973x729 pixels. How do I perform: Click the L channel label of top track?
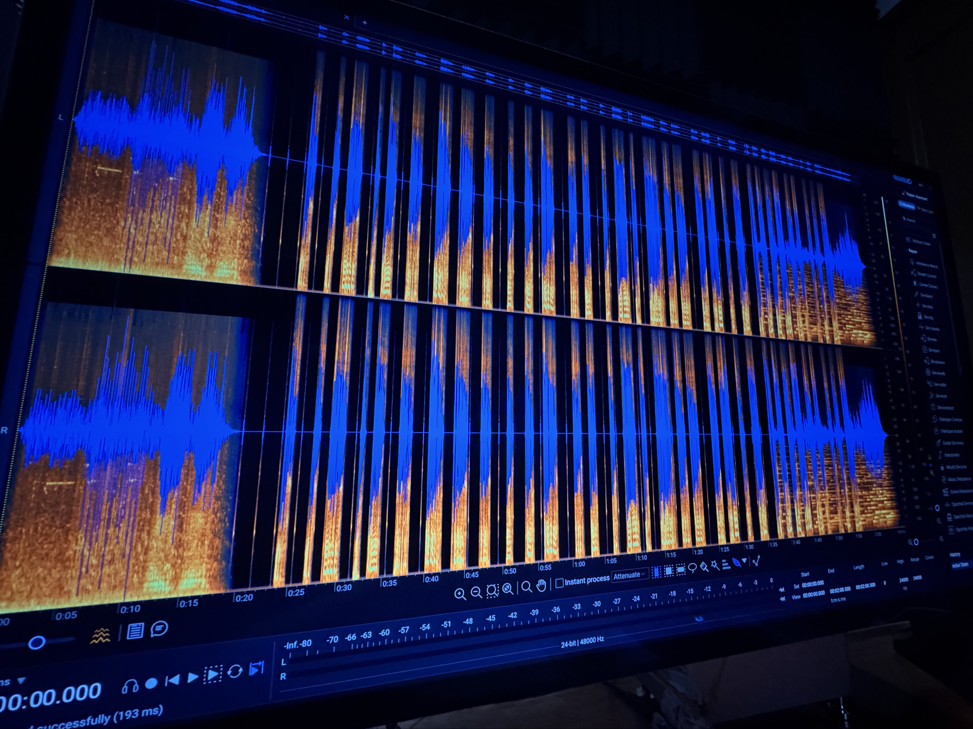(61, 118)
